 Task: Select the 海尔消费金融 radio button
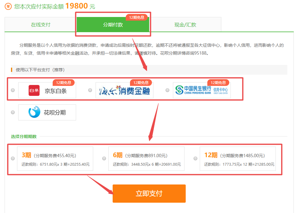tap(90, 90)
